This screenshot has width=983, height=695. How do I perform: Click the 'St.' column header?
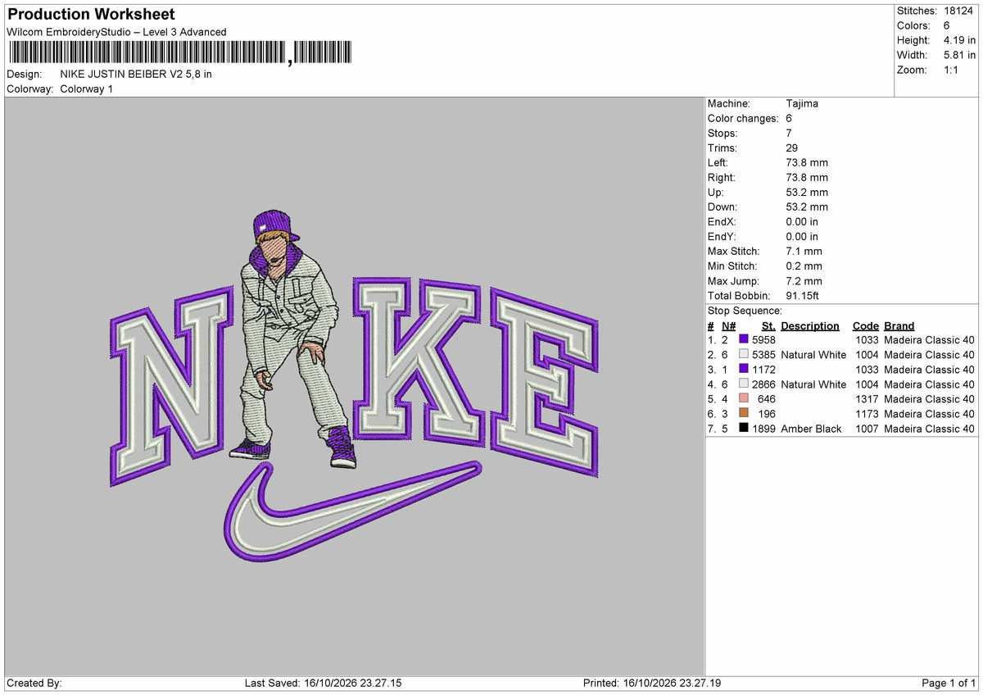tap(768, 325)
